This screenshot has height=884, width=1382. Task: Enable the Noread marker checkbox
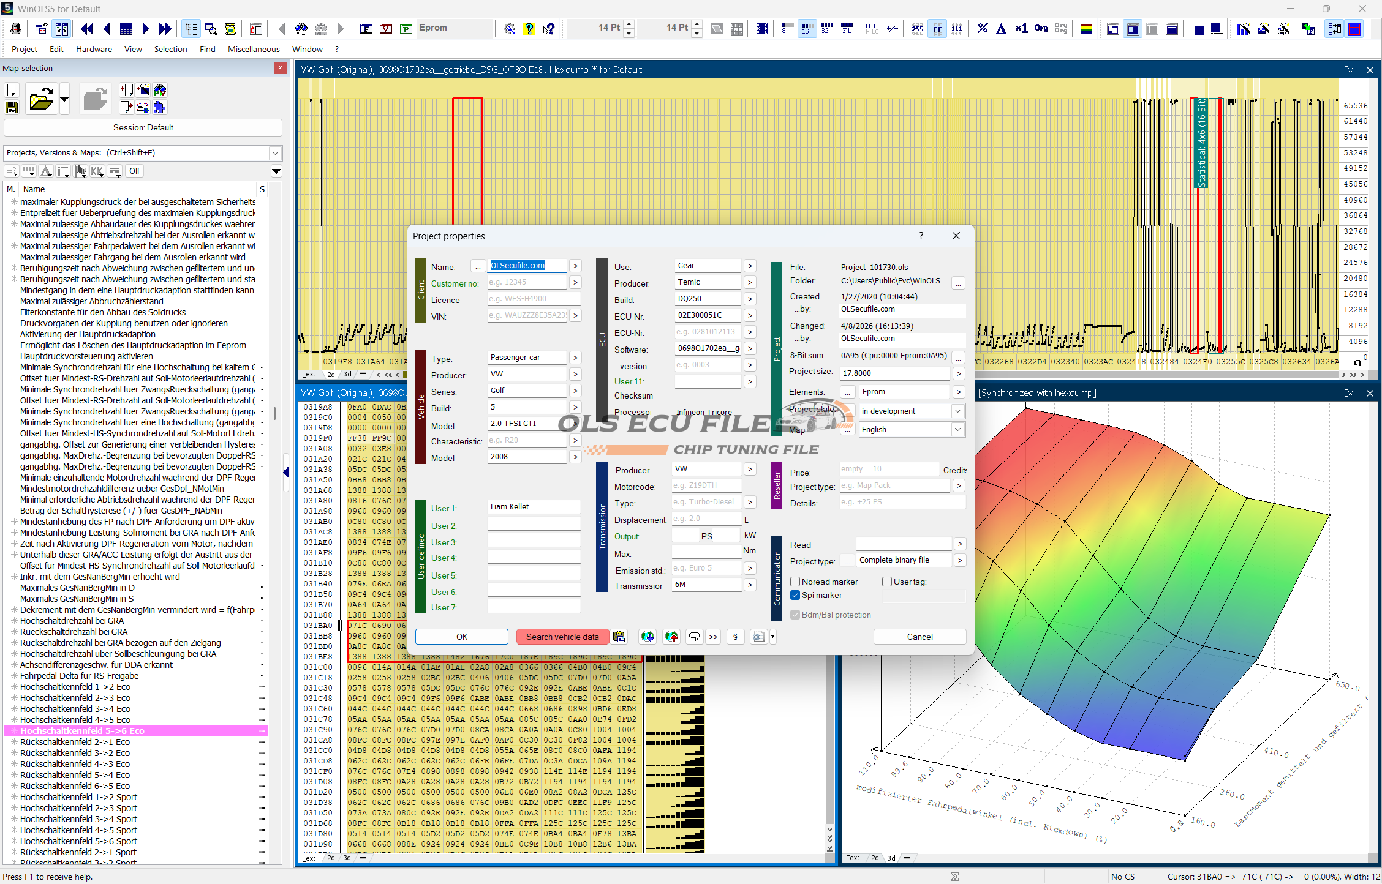click(795, 582)
